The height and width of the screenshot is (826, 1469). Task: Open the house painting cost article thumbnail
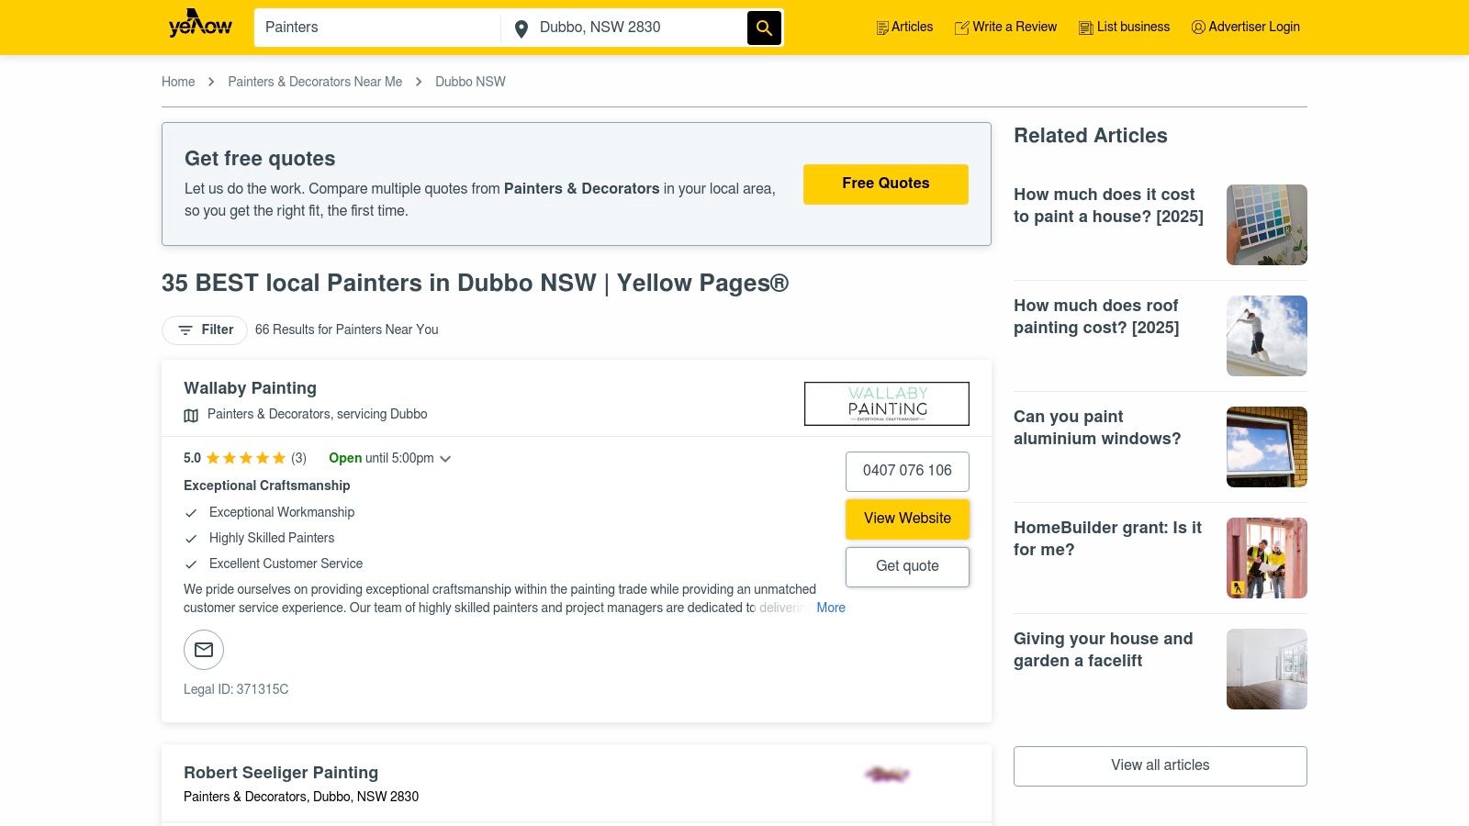pos(1266,225)
